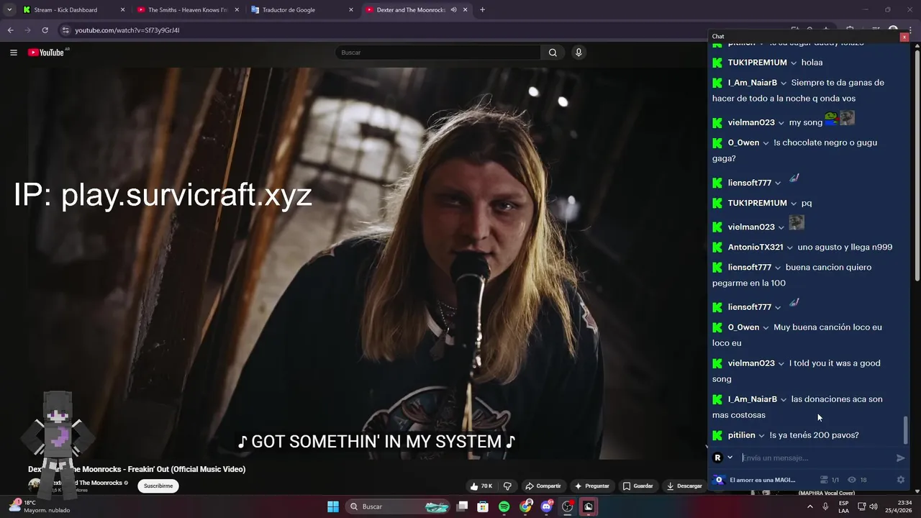Click the taskbar microphone tray icon
This screenshot has width=921, height=518.
click(825, 506)
